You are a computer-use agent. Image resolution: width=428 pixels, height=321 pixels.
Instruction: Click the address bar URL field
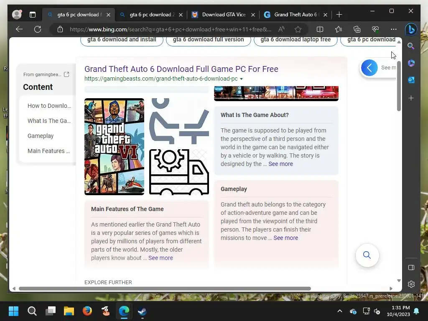click(171, 29)
